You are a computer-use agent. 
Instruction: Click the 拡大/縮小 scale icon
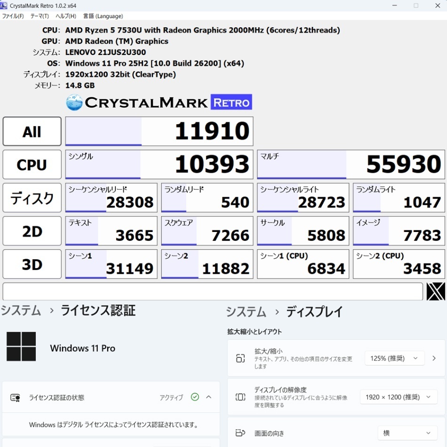(x=240, y=358)
